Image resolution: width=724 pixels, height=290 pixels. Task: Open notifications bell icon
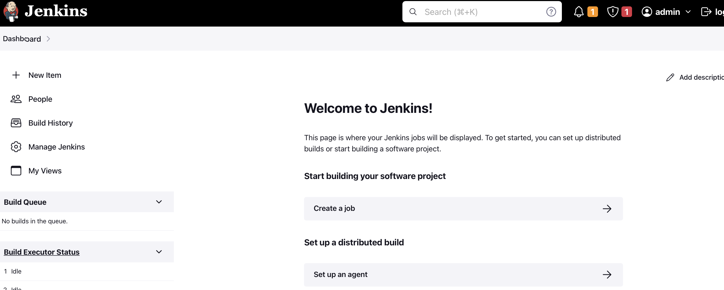(579, 12)
